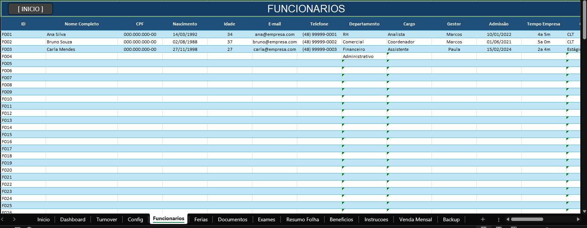
Task: Select the Nascimento column header
Action: pos(185,24)
